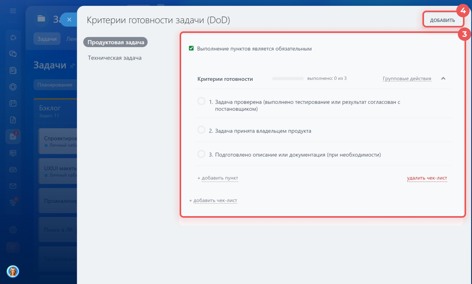Open the news feed icon in sidebar

click(13, 71)
